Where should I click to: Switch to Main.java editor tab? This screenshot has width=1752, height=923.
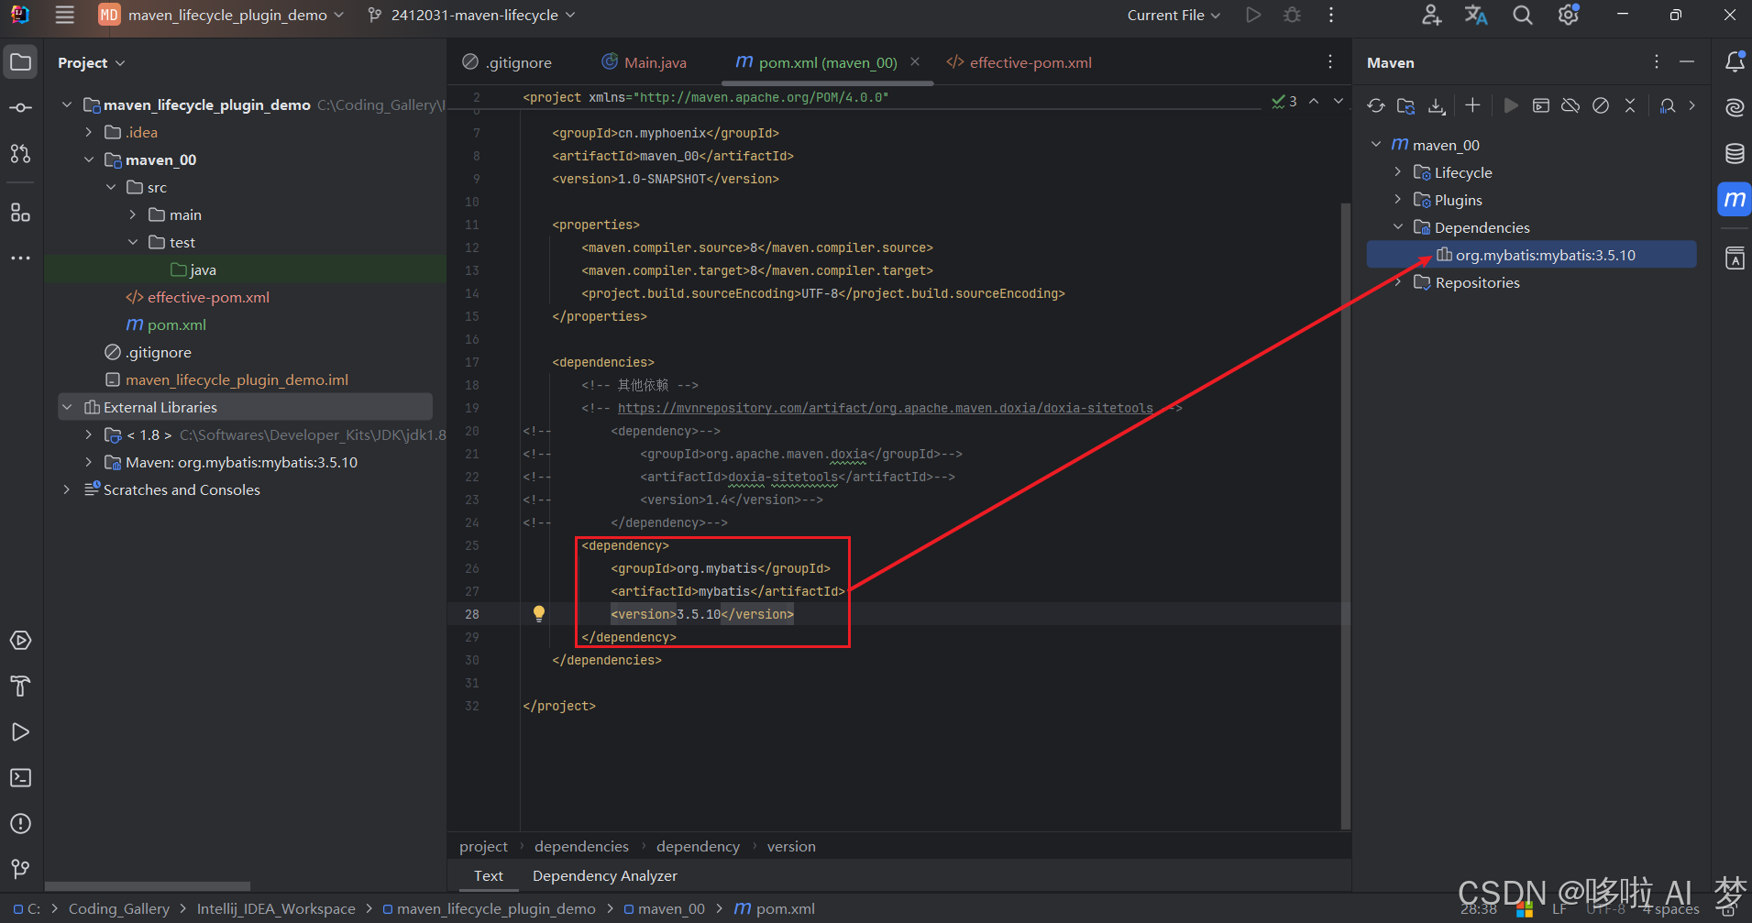(644, 62)
